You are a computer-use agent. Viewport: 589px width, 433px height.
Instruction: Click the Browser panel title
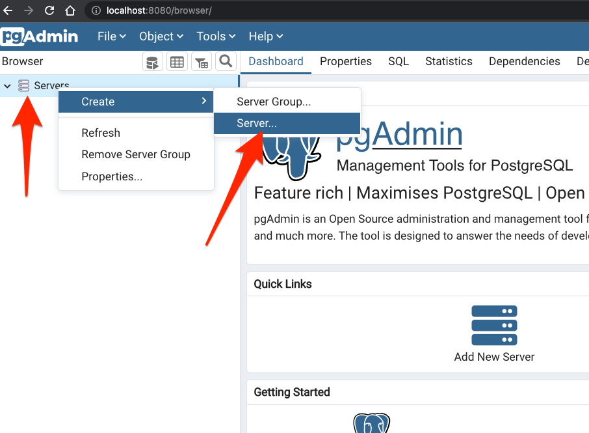[x=23, y=61]
